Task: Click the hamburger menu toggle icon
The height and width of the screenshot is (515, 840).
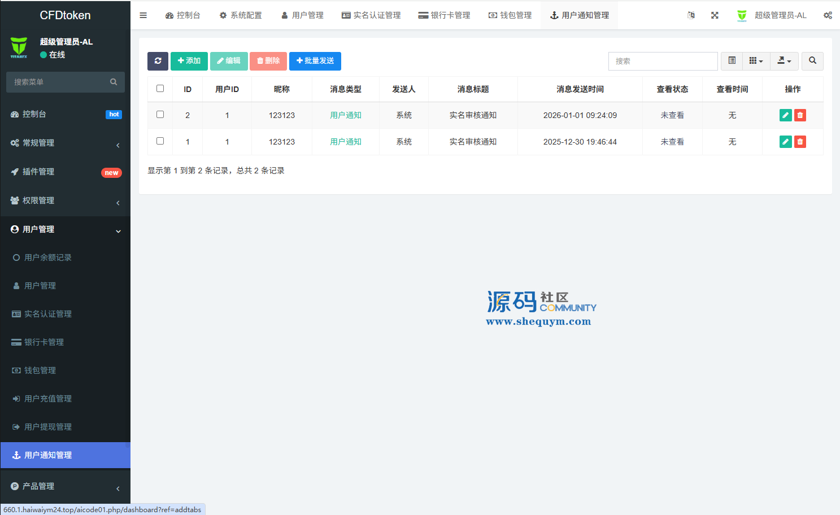Action: (x=143, y=15)
